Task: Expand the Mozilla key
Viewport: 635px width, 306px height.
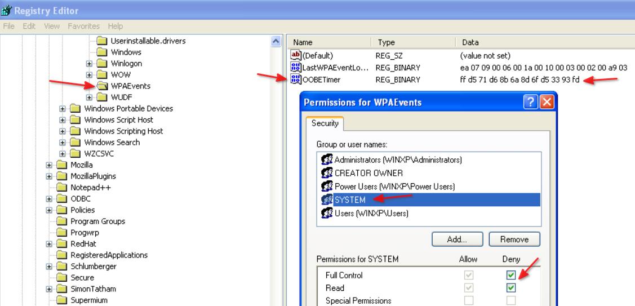Action: click(49, 165)
